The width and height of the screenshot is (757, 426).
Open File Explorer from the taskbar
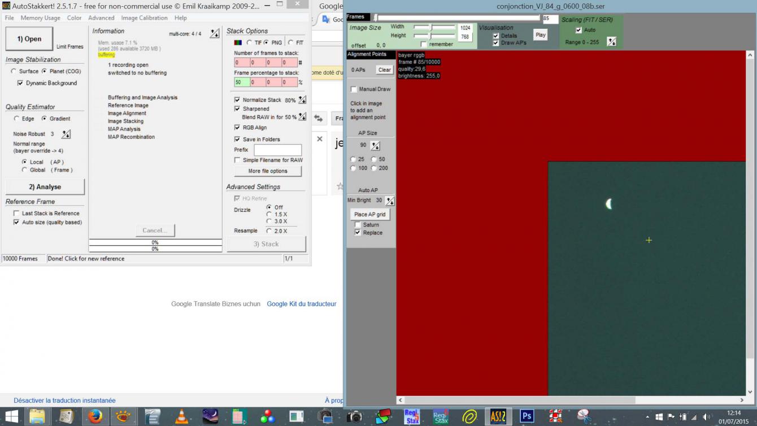(37, 417)
